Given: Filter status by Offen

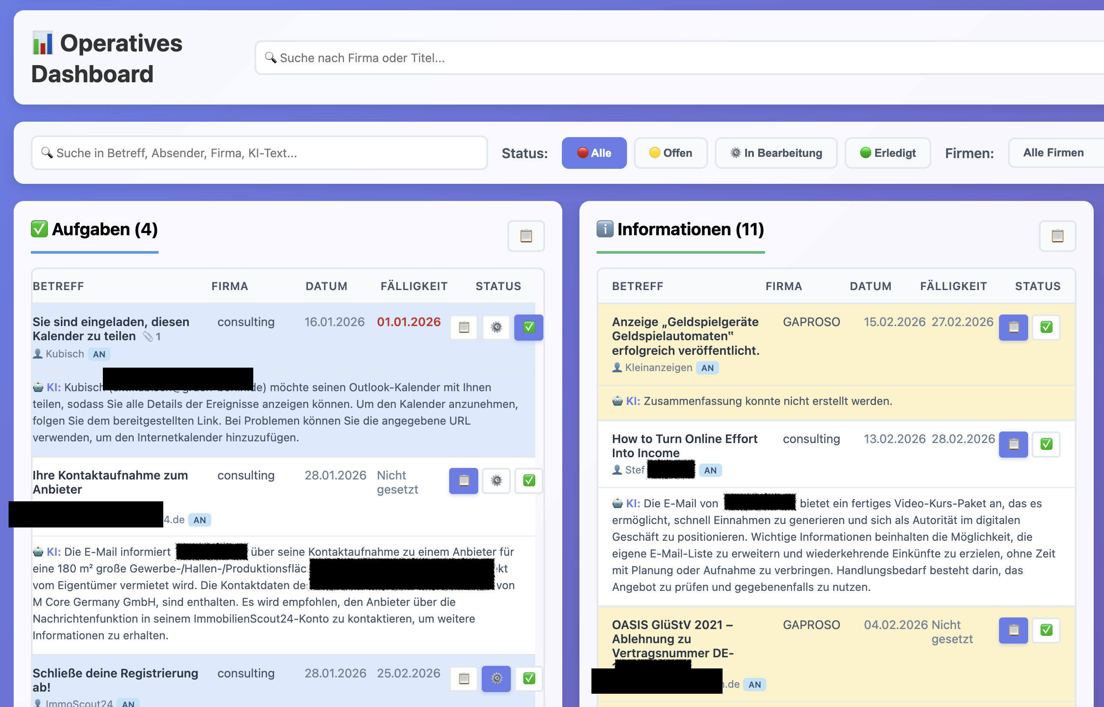Looking at the screenshot, I should pos(671,153).
